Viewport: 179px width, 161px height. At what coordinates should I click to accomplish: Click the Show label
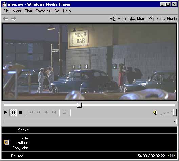[23, 130]
